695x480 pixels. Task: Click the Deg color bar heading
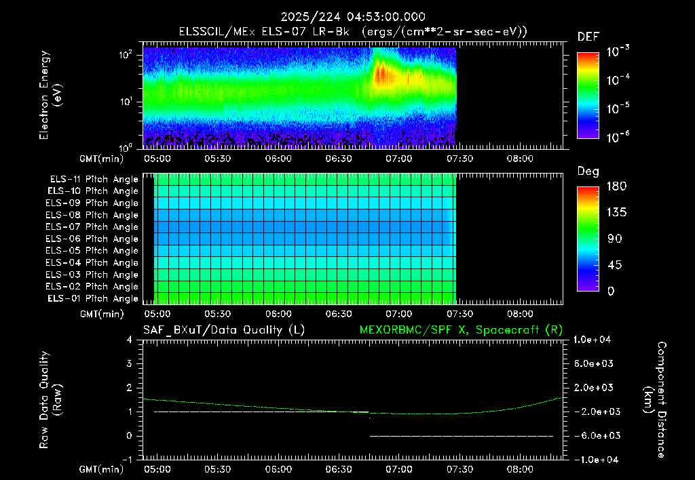point(588,172)
